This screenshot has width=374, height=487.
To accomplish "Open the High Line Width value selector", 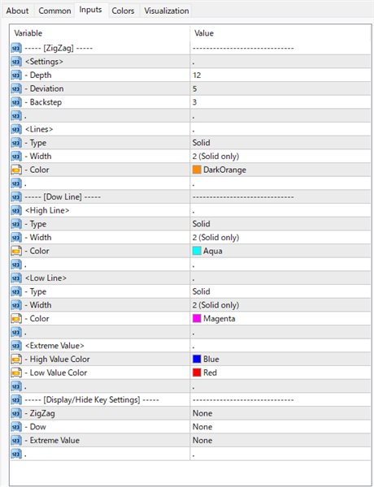I will point(280,238).
